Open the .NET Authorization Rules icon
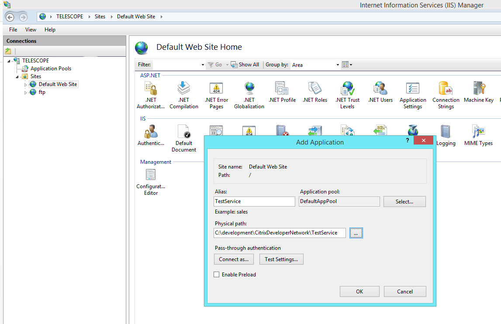 pyautogui.click(x=151, y=95)
